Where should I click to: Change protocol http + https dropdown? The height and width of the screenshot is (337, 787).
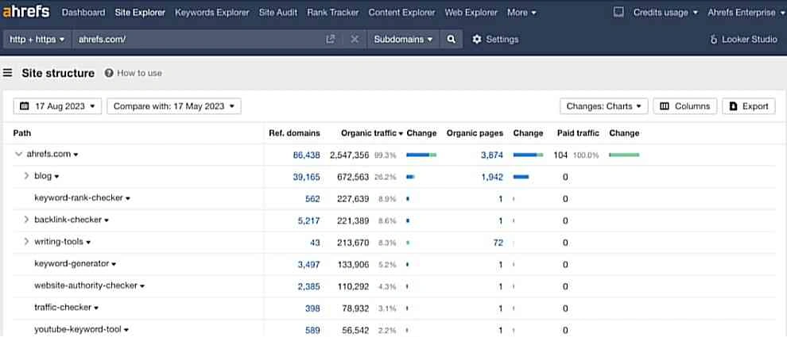tap(37, 39)
